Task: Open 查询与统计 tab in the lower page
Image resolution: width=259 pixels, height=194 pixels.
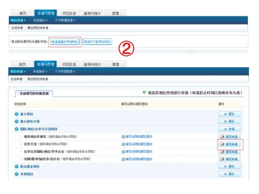Action: click(92, 64)
